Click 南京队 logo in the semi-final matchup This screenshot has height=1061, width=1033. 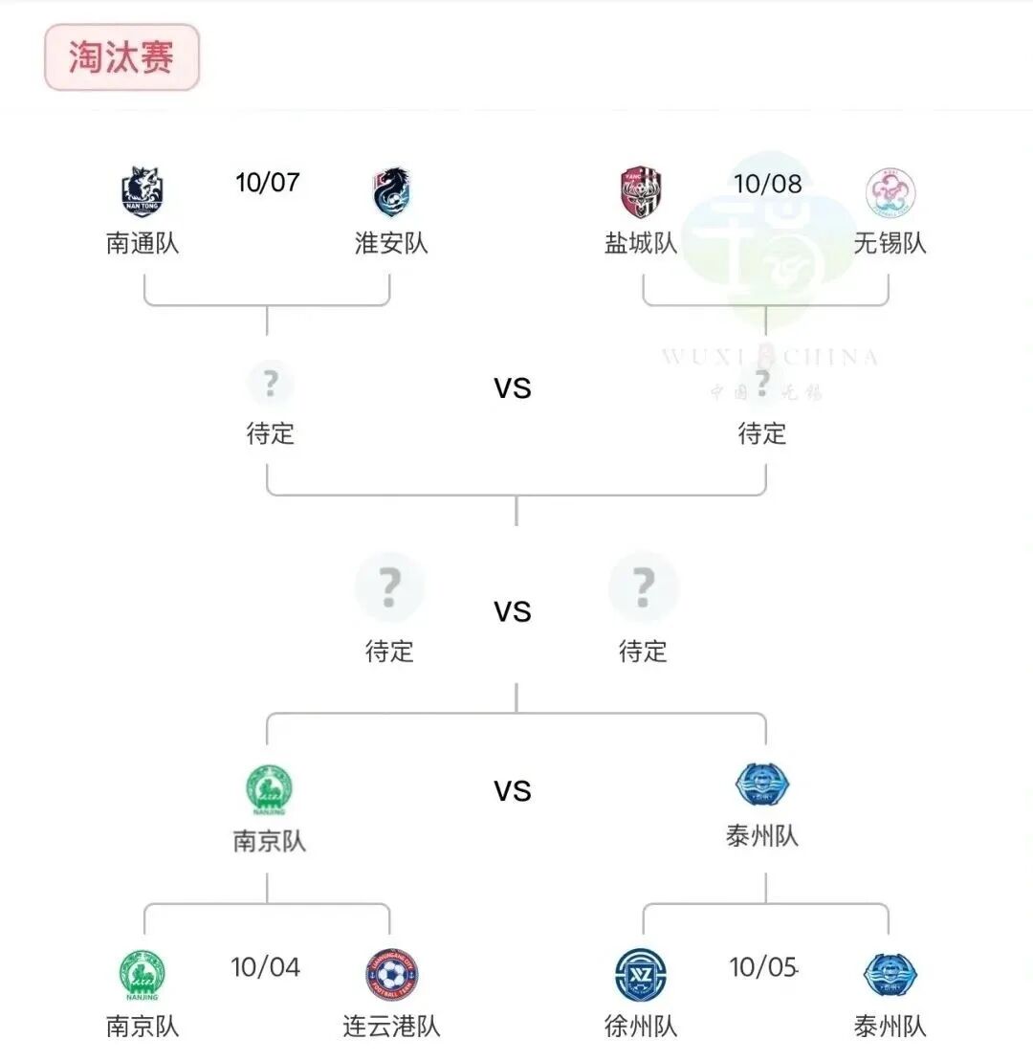click(269, 790)
